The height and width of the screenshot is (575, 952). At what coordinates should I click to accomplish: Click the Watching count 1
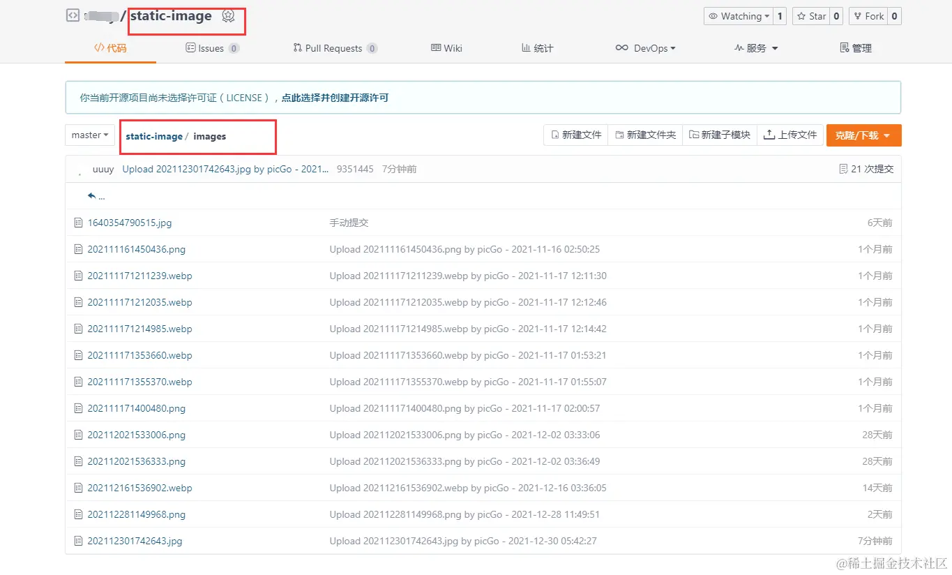(780, 16)
